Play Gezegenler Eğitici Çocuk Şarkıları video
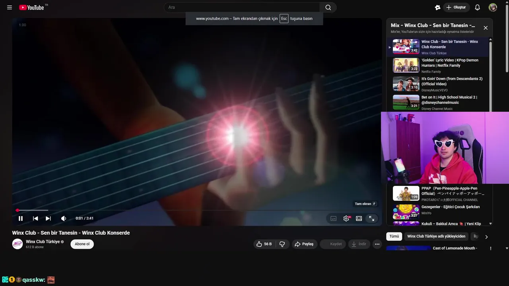 point(438,212)
